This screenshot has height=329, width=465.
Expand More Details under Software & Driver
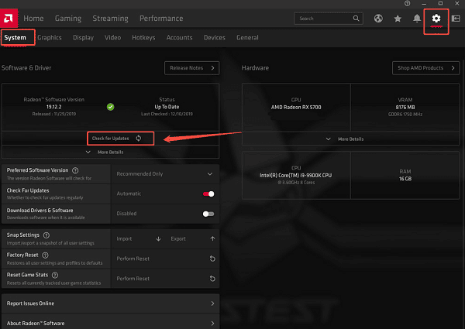(x=109, y=153)
